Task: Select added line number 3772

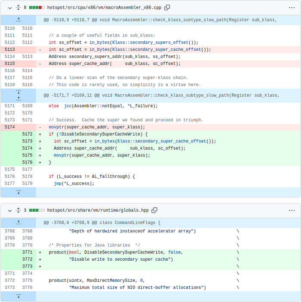Action: point(27,259)
